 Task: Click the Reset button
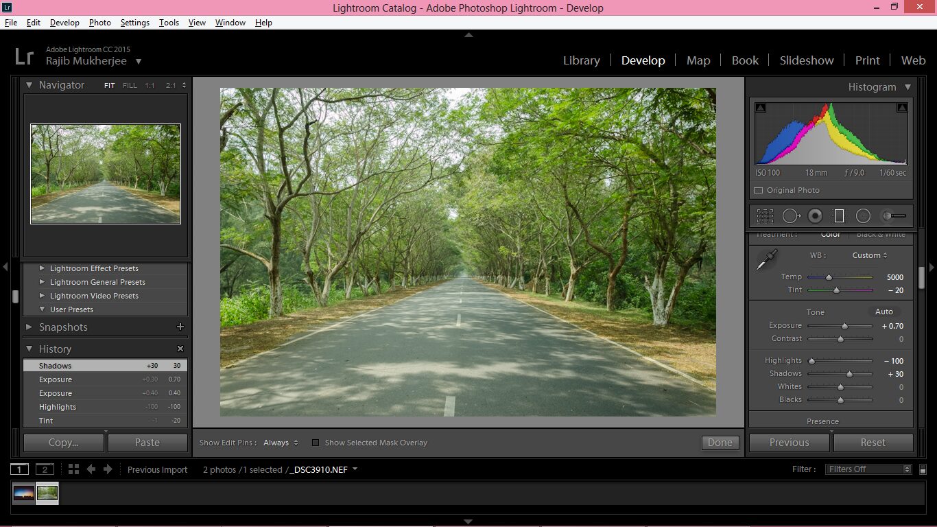point(873,443)
